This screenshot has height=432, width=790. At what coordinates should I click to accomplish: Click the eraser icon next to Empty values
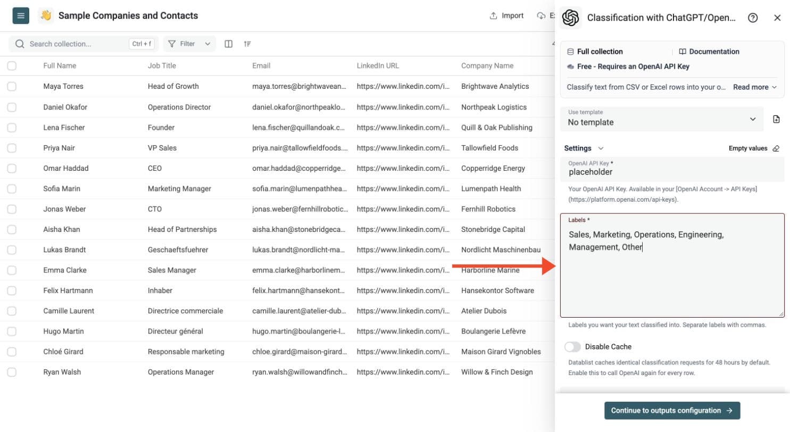[x=776, y=148]
